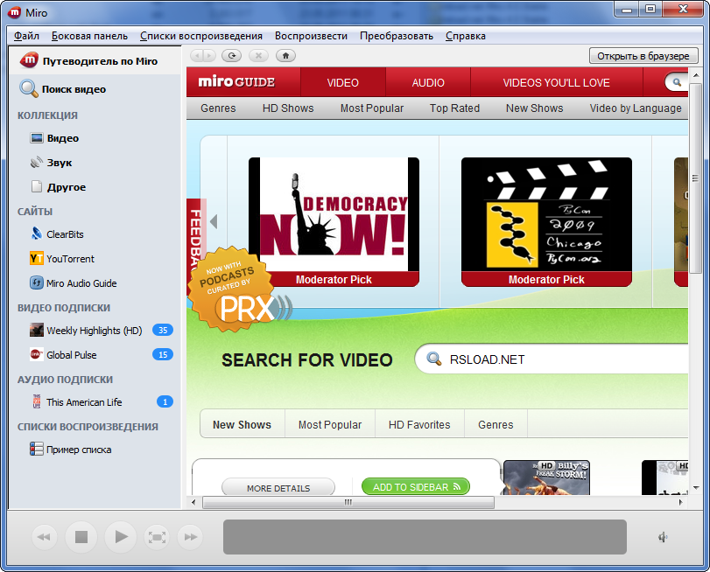Click the vertical scrollbar thumb
This screenshot has height=572, width=710.
coord(695,178)
